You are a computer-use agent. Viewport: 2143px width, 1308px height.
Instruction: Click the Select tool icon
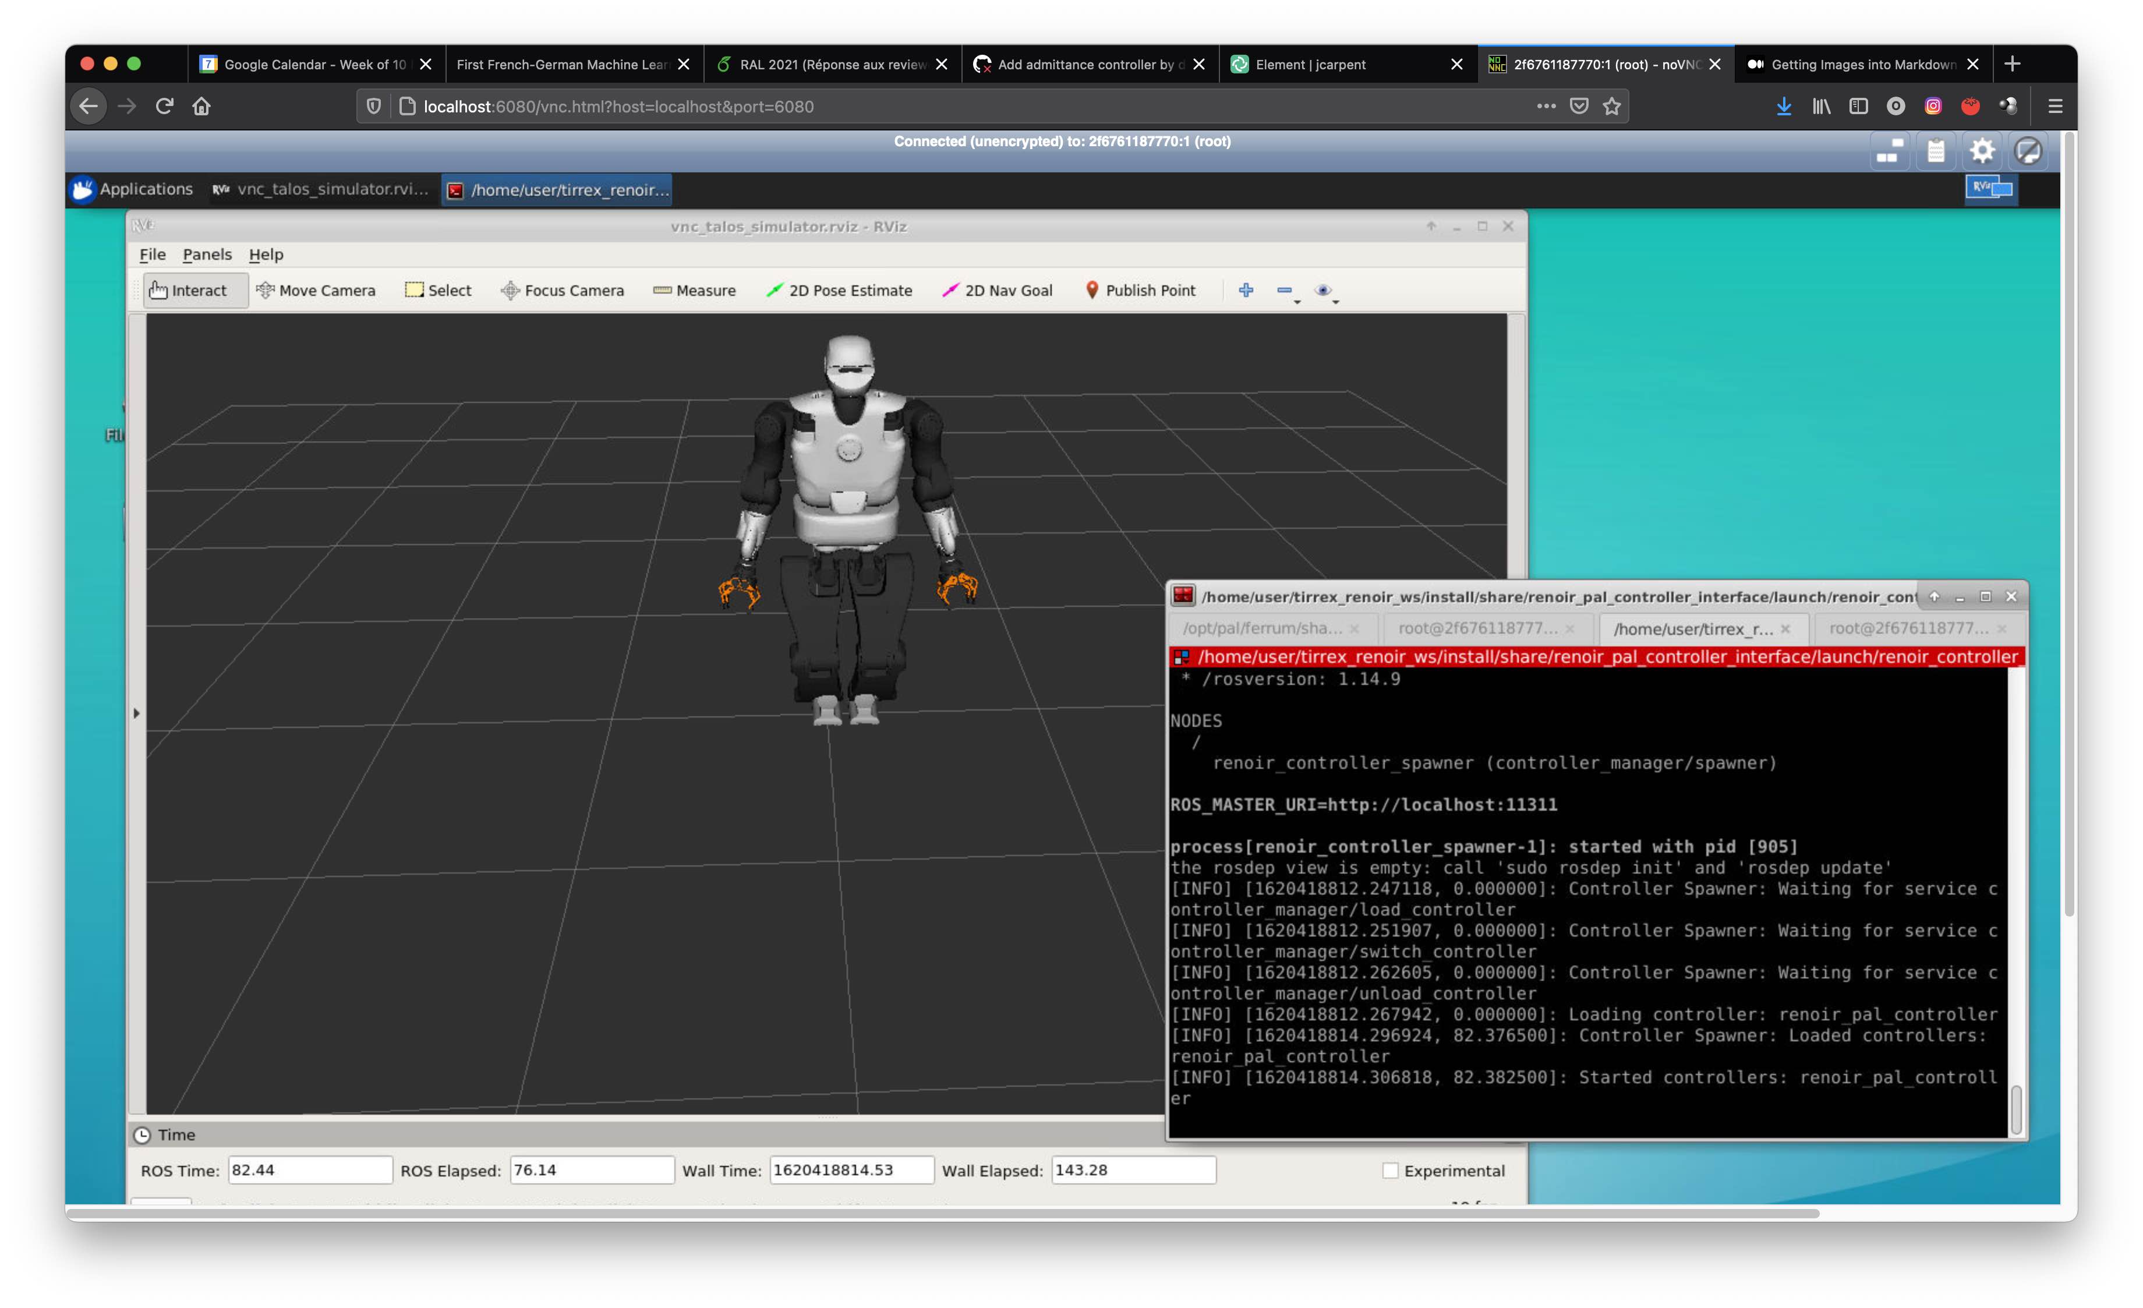pos(413,289)
